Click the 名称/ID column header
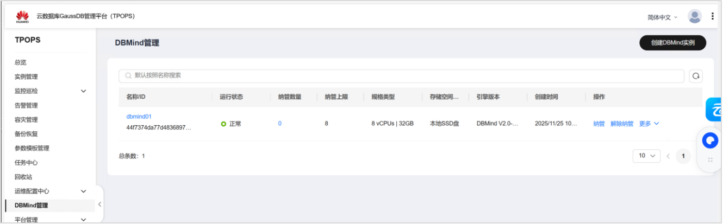Viewport: 723px width, 224px height. coord(136,97)
